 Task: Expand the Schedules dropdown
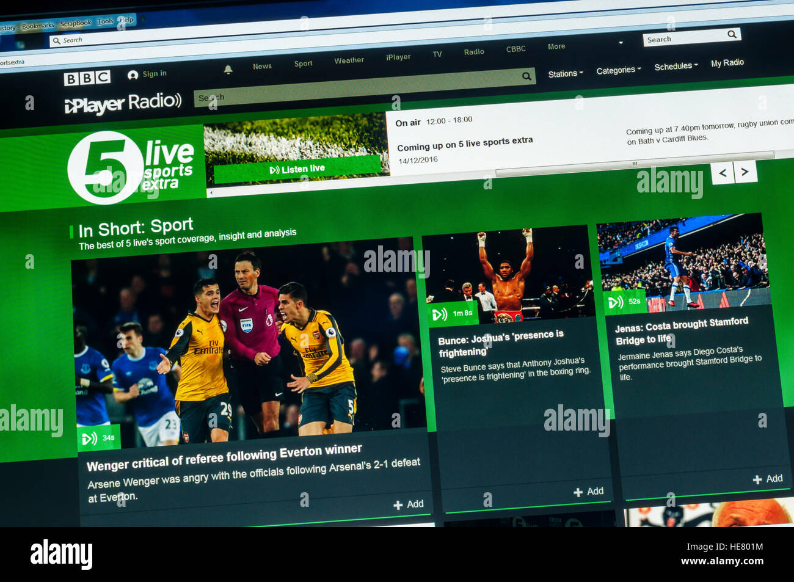tap(676, 66)
